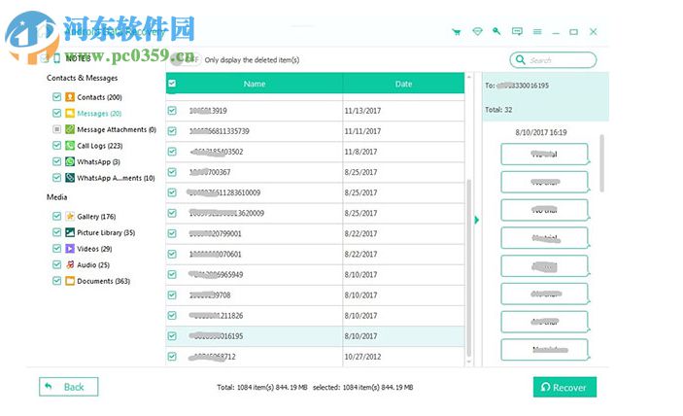Click the Wi-Fi transfer icon in title bar
This screenshot has width=683, height=416.
point(477,31)
